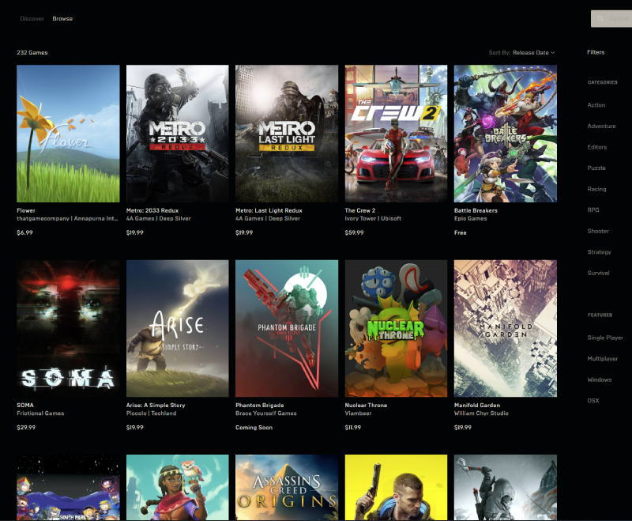Open the cover showing girl with owl
Image resolution: width=632 pixels, height=521 pixels.
pyautogui.click(x=177, y=488)
